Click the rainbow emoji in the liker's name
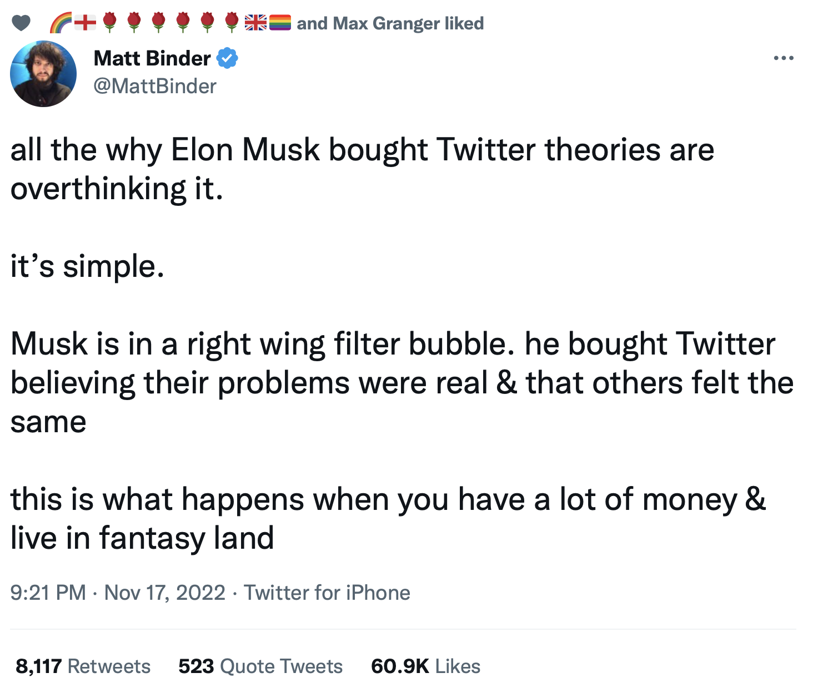Viewport: 813px width, 693px height. [61, 23]
